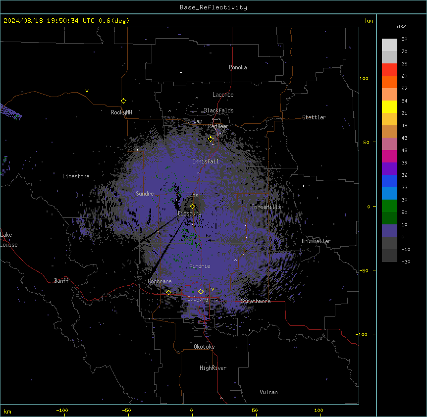Pick the topmost light gray legend swatch

[389, 45]
